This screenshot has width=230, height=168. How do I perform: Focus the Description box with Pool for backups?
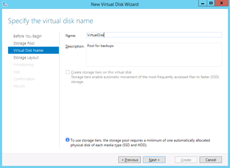pyautogui.click(x=154, y=54)
